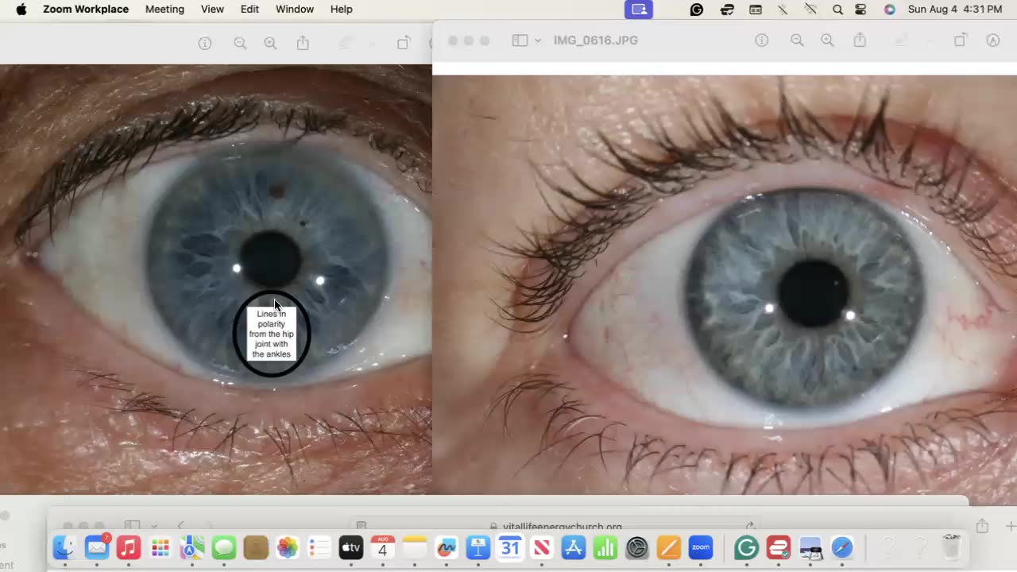Image resolution: width=1017 pixels, height=572 pixels.
Task: Open the View menu
Action: (x=212, y=10)
